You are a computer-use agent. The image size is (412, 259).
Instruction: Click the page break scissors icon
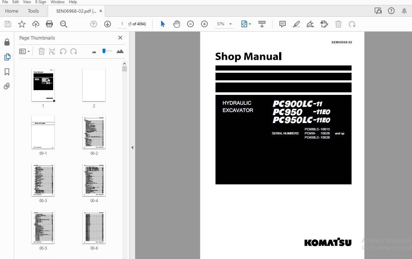pos(52,51)
